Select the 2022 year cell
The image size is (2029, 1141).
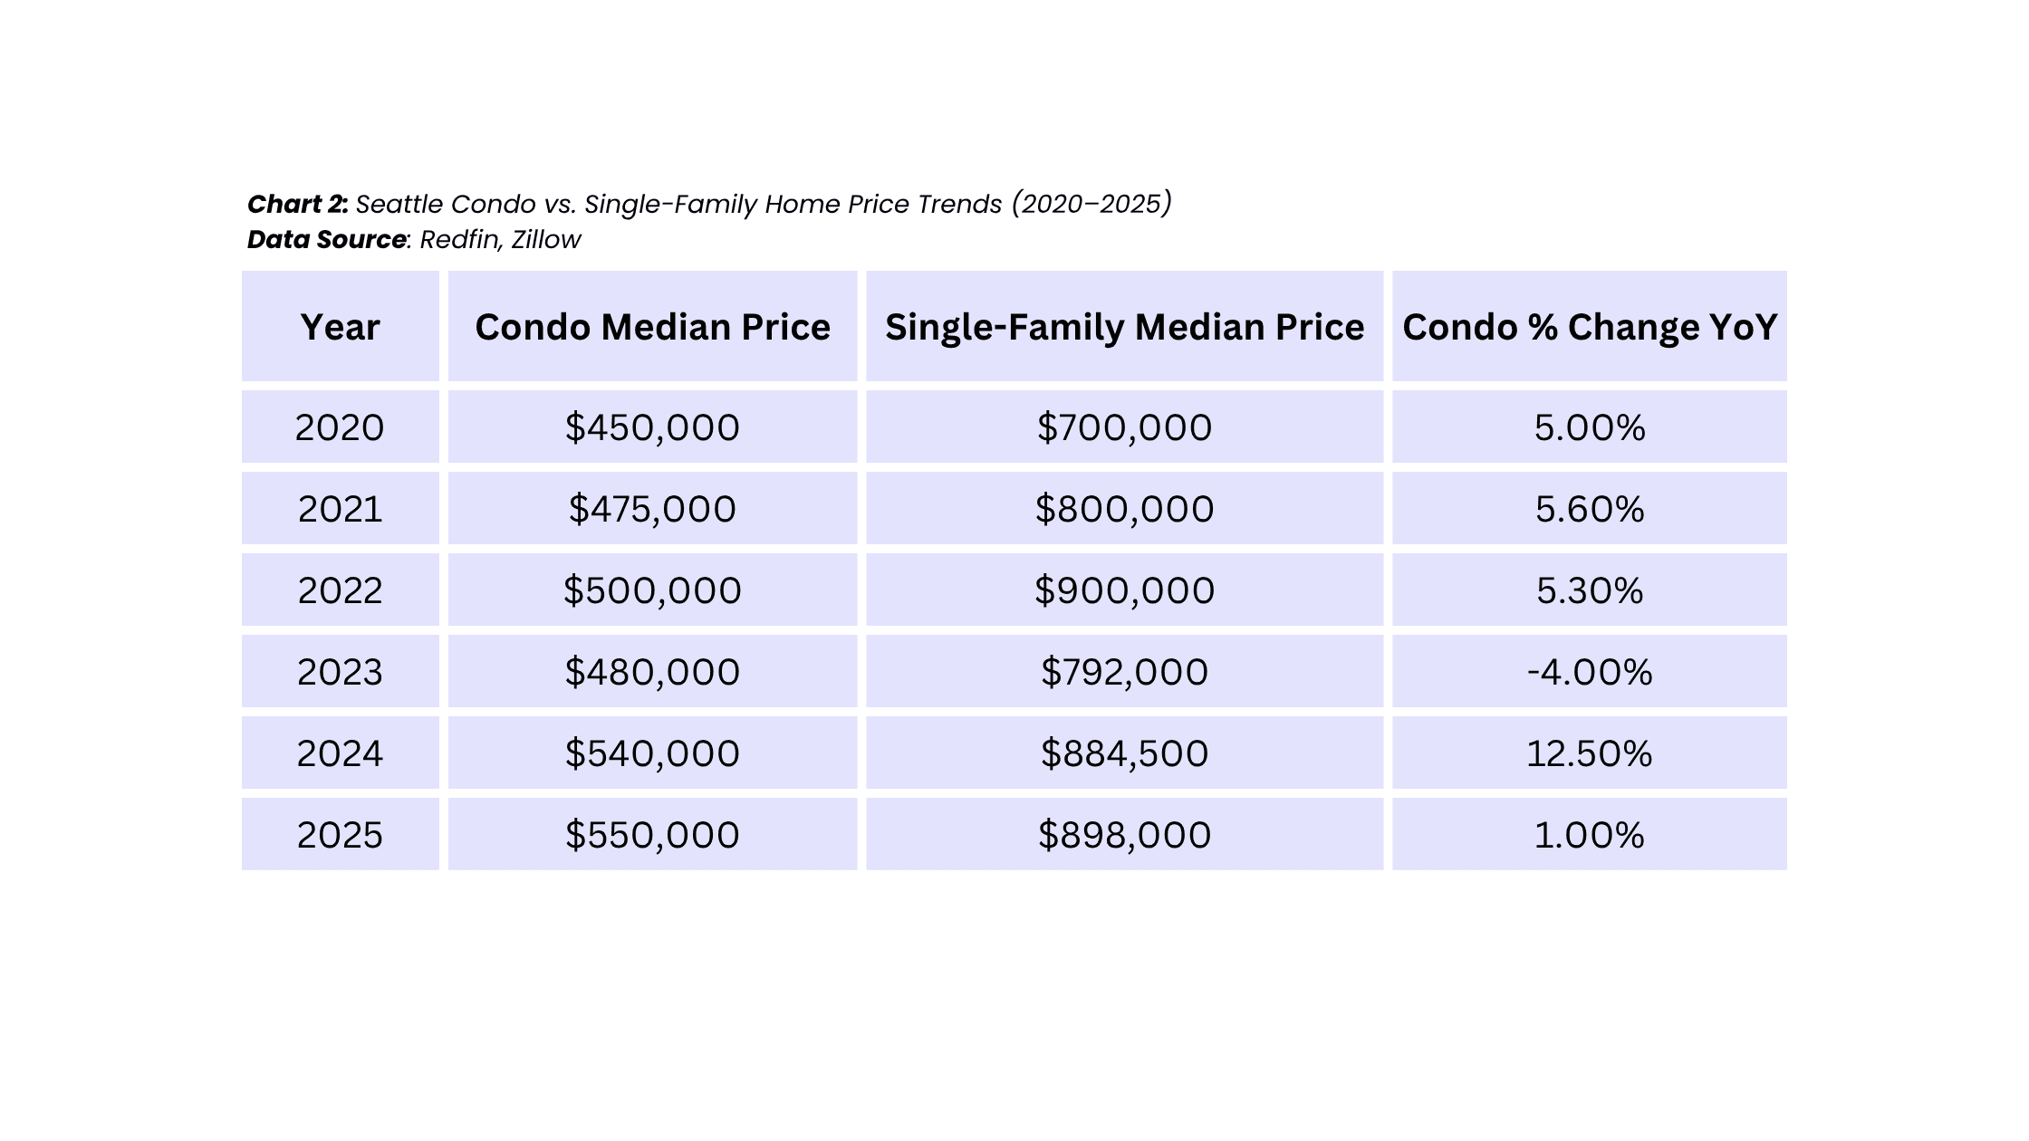[340, 590]
